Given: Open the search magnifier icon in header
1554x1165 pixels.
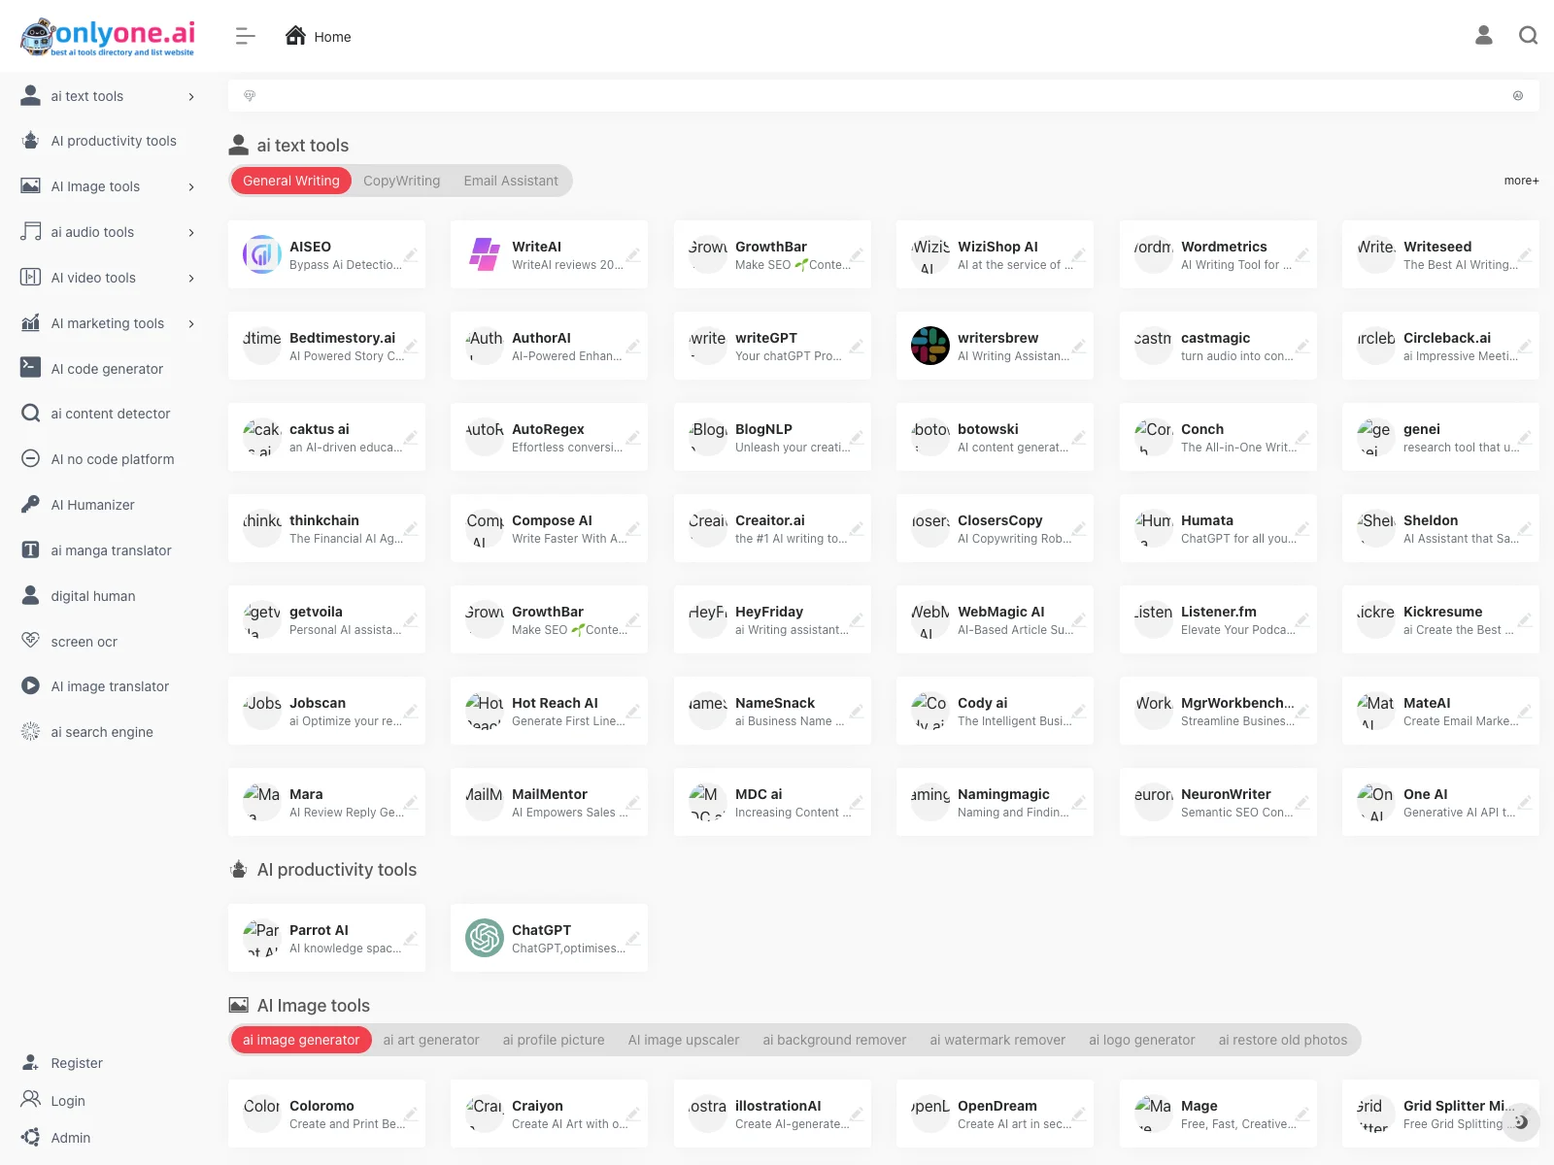Looking at the screenshot, I should point(1528,36).
